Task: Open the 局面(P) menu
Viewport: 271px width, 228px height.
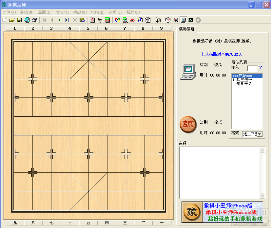Action: point(45,12)
